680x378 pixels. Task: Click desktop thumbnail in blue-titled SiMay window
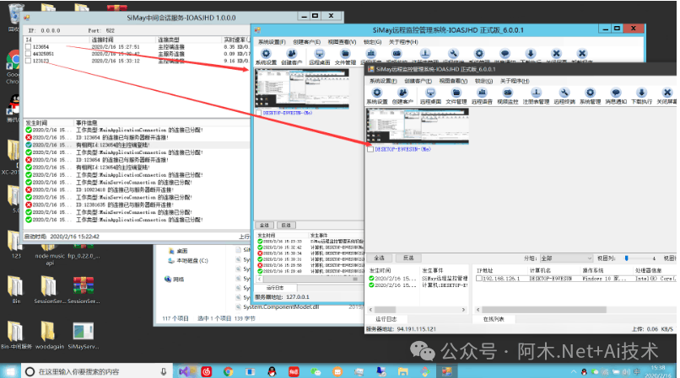(302, 88)
